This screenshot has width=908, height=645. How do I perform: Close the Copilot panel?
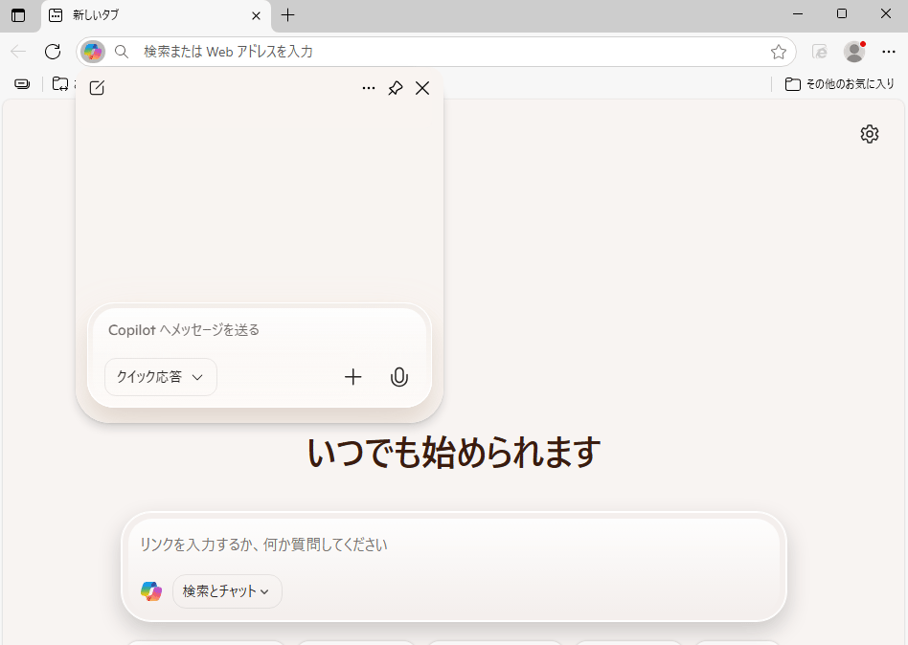422,88
